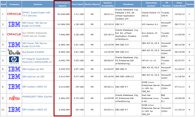Screen dimensions: 195x117
Task: Select the 07/11/11 date submitted cell
Action: 179,87
